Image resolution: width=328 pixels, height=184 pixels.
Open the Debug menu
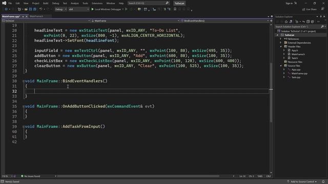pyautogui.click(x=55, y=4)
